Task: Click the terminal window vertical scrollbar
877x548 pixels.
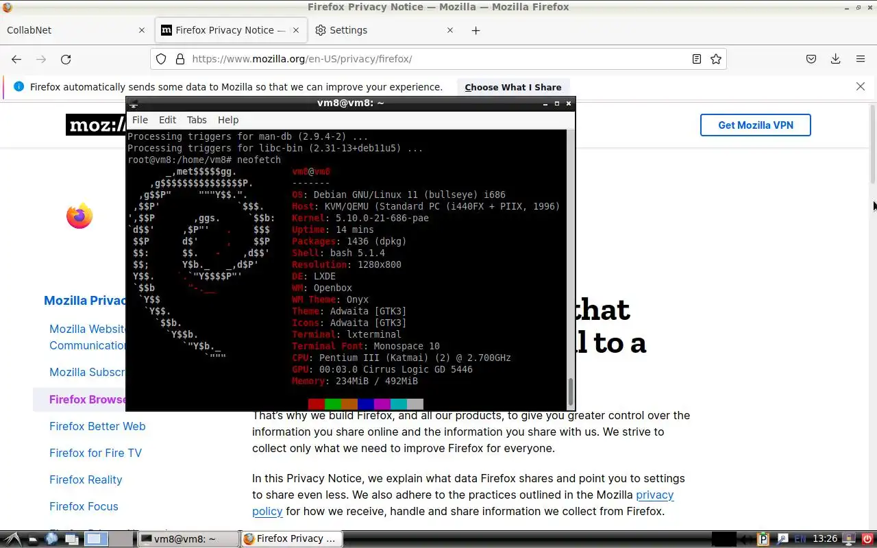Action: (570, 392)
